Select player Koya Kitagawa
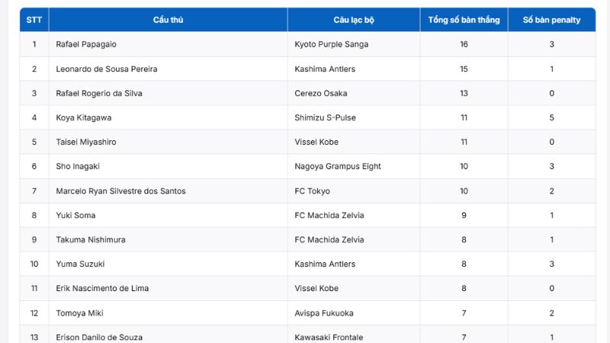The width and height of the screenshot is (610, 343). 82,117
